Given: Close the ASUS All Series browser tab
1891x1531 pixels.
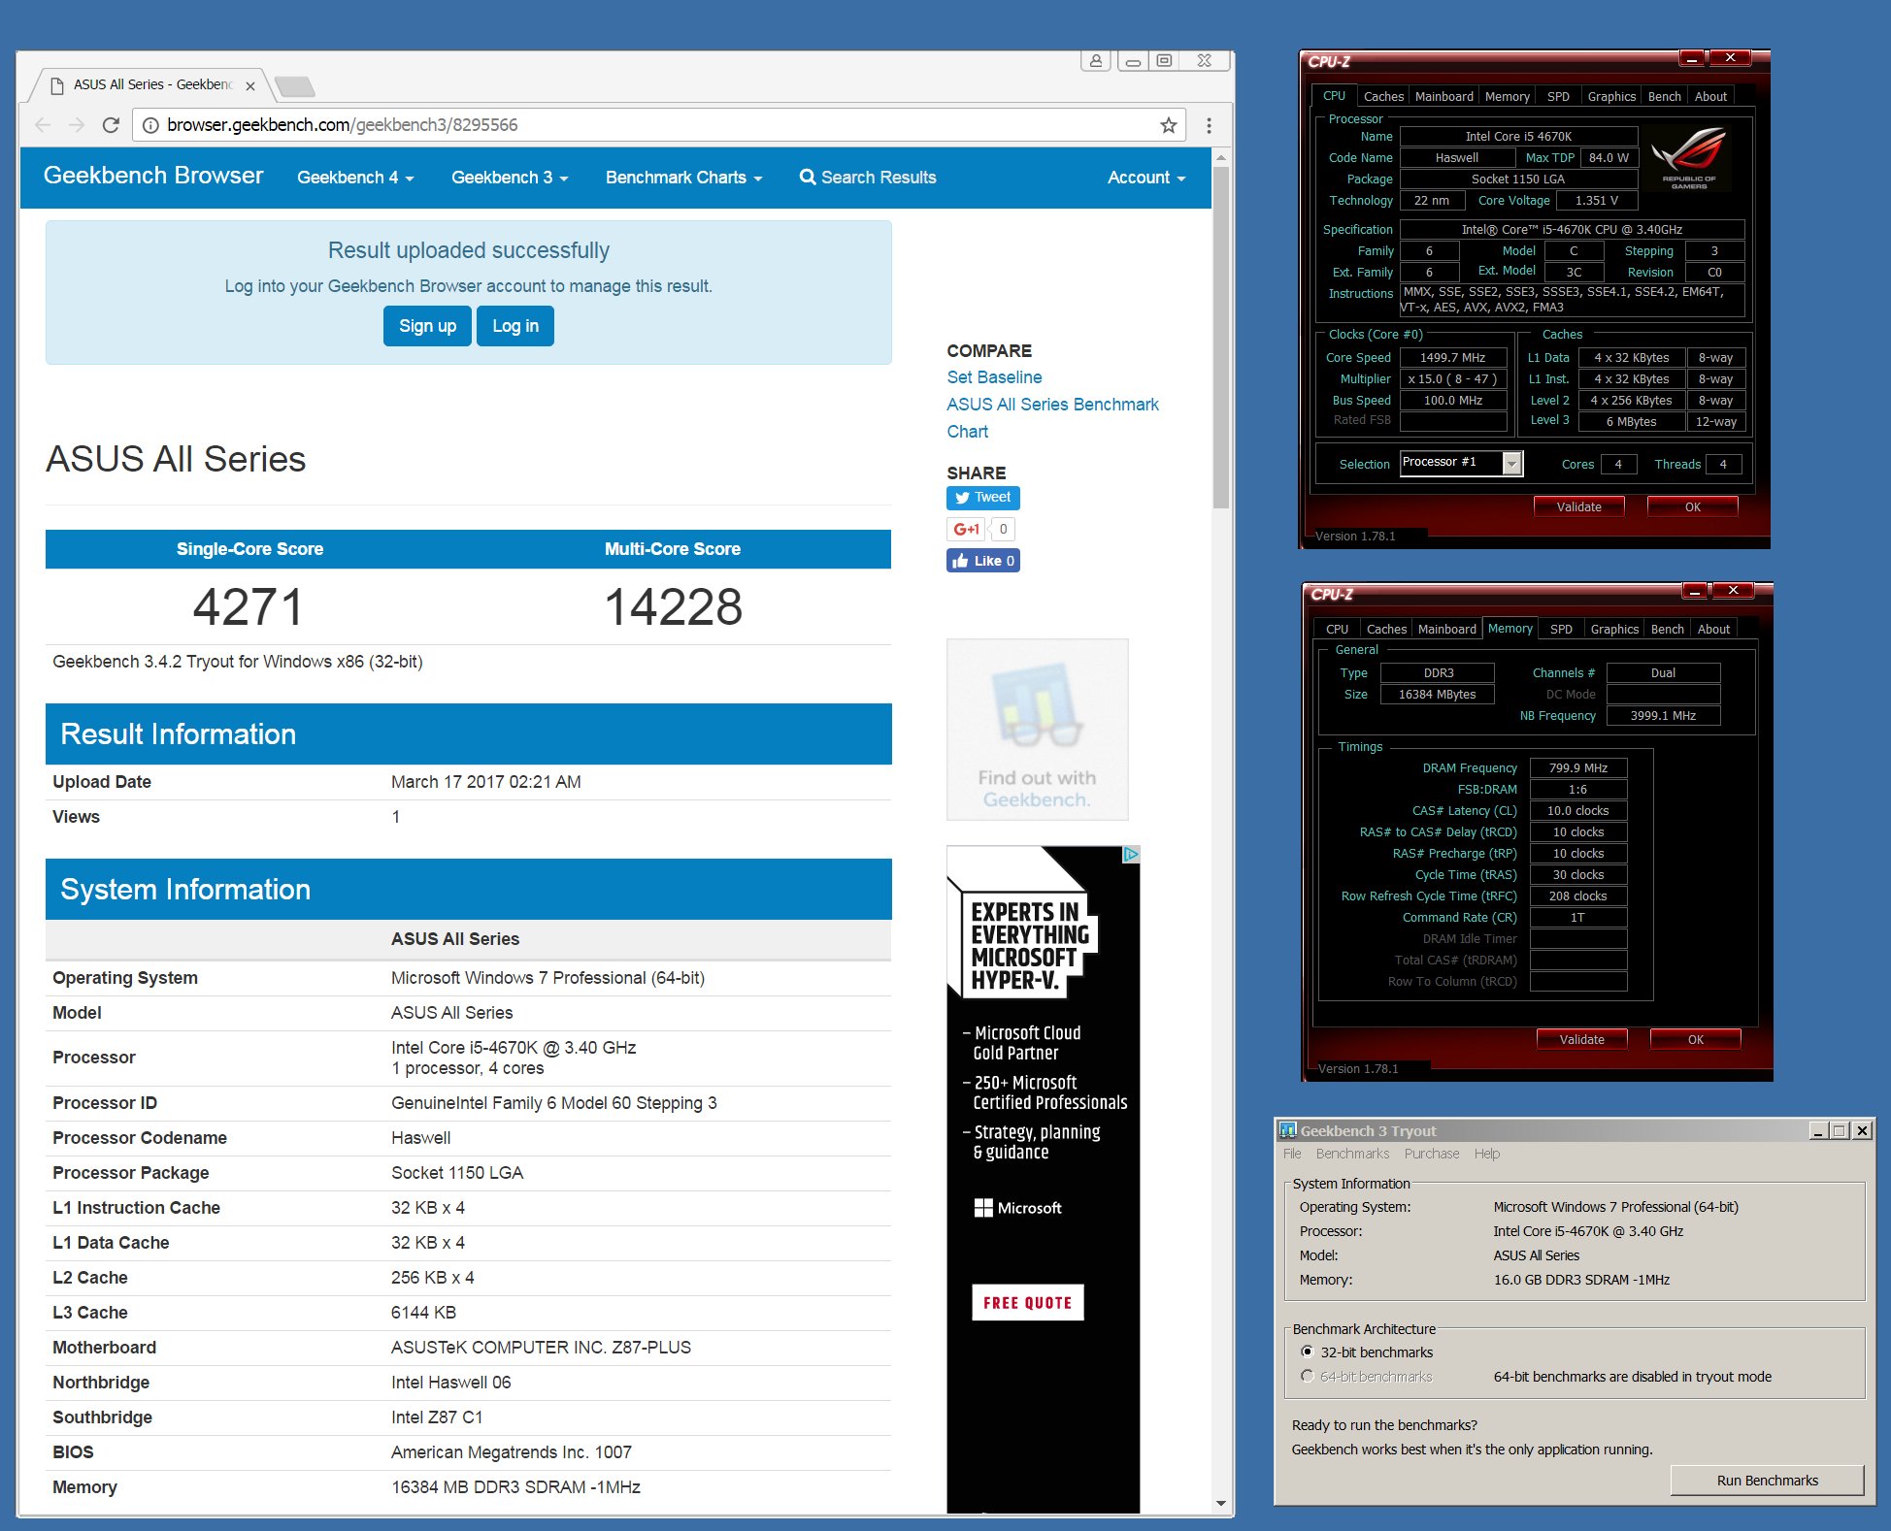Looking at the screenshot, I should click(250, 85).
